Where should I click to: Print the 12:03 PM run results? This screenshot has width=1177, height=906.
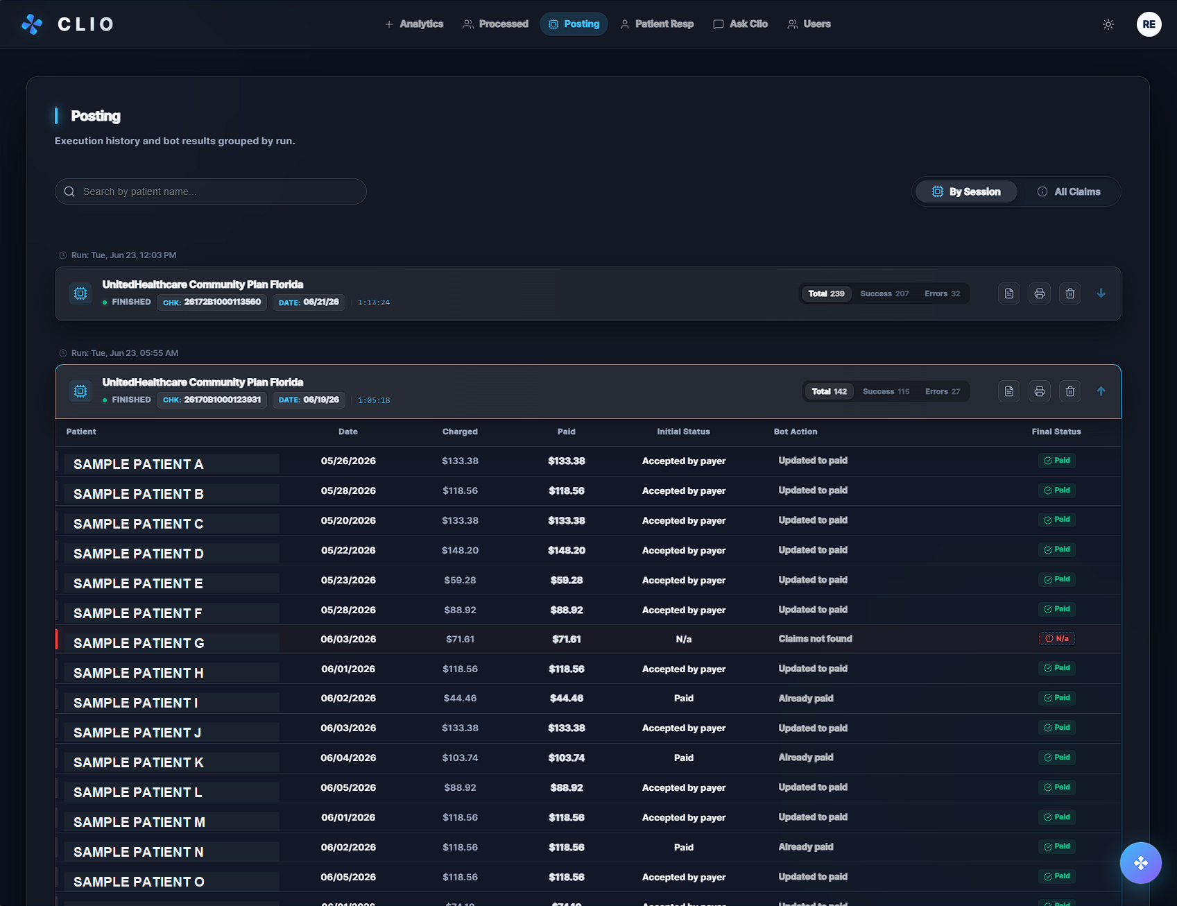(x=1040, y=293)
